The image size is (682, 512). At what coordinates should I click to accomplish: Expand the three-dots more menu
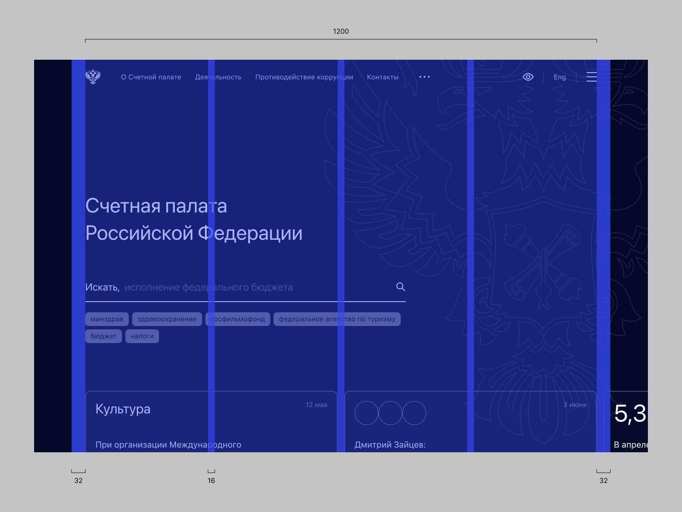pyautogui.click(x=424, y=77)
